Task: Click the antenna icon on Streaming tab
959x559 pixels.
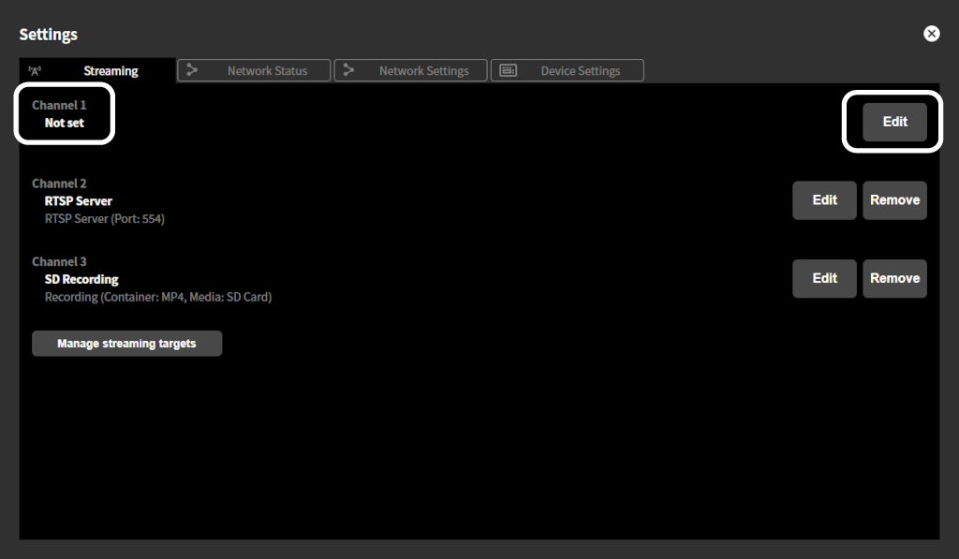Action: [x=35, y=69]
